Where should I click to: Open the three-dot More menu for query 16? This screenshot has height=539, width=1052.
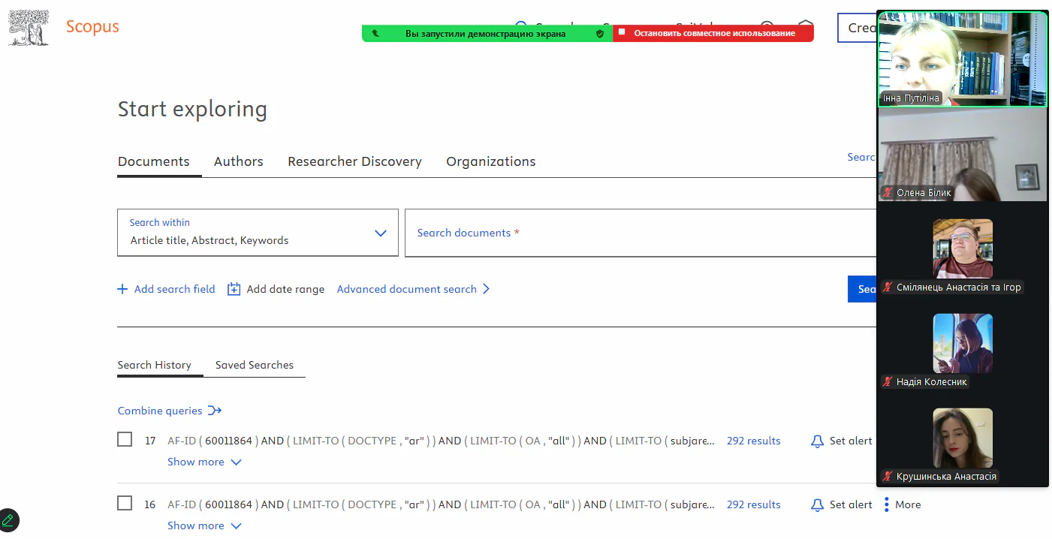[887, 504]
